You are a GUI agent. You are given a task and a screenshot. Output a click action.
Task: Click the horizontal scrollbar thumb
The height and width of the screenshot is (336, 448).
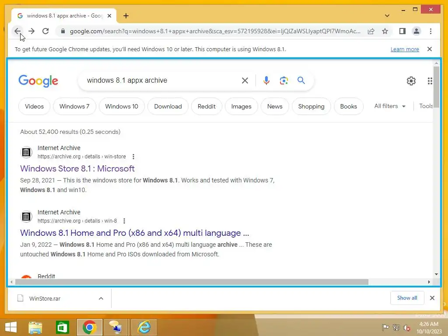192,282
